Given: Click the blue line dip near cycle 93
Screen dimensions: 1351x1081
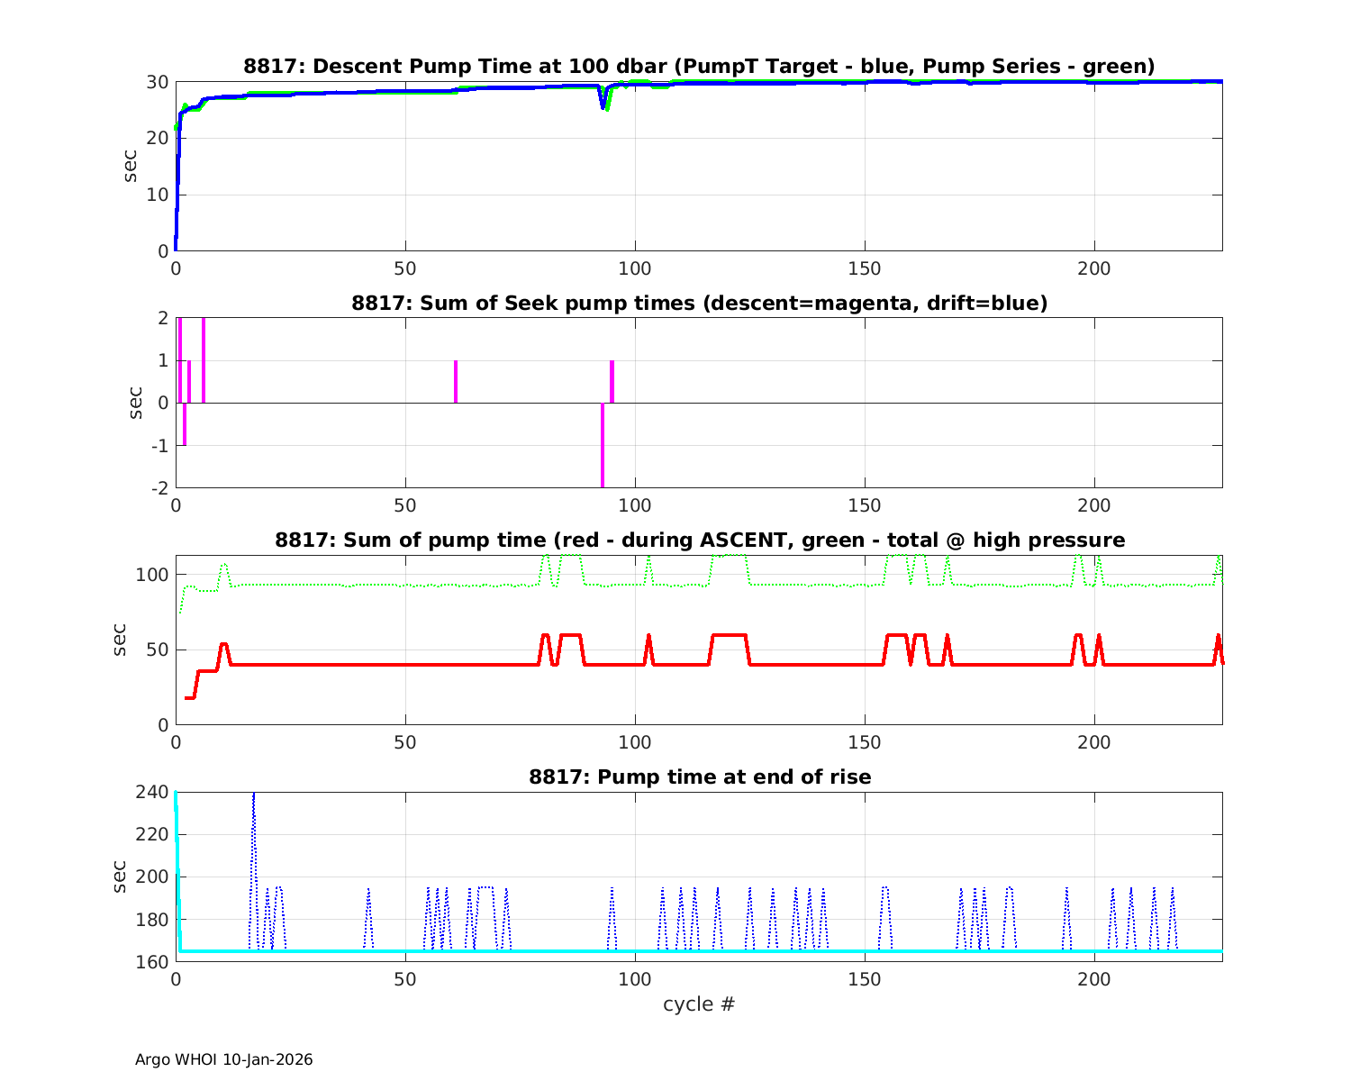Looking at the screenshot, I should pos(603,104).
